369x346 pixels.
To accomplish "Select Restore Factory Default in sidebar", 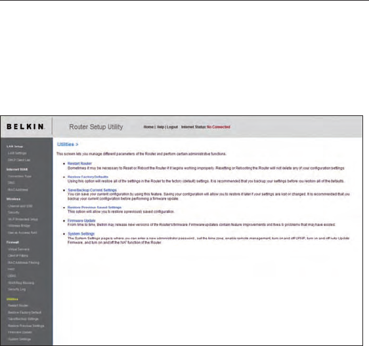I will pyautogui.click(x=24, y=313).
